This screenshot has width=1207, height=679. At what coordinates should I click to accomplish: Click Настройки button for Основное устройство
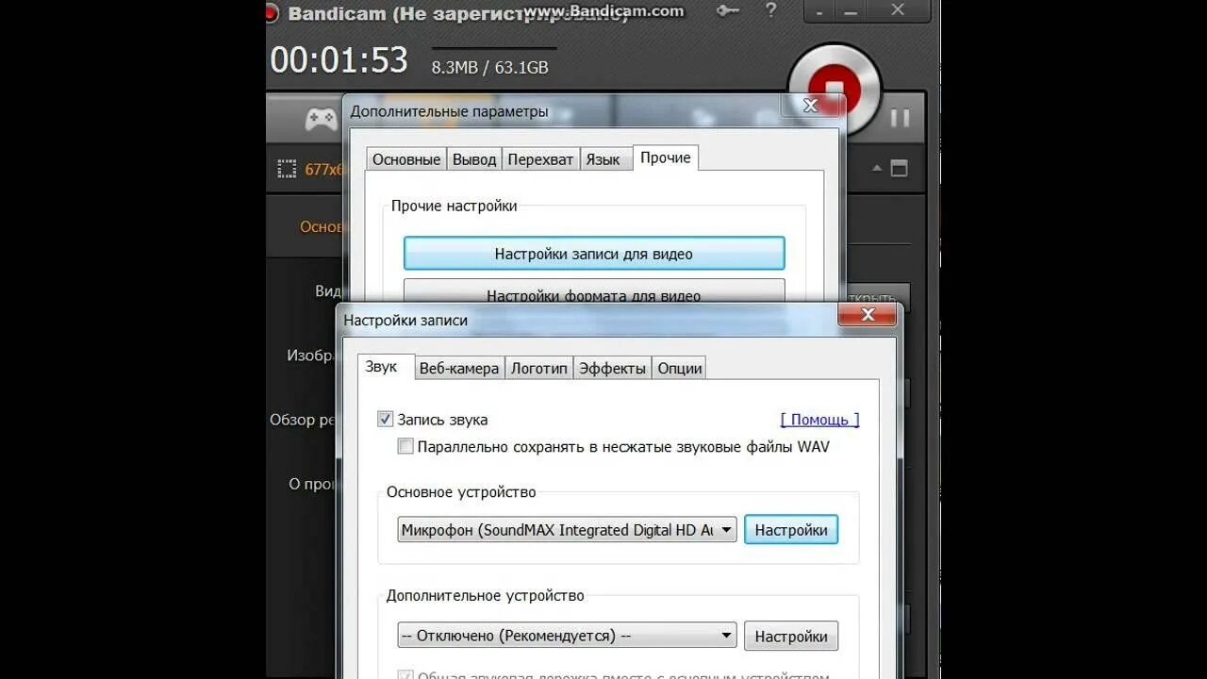[x=791, y=530]
